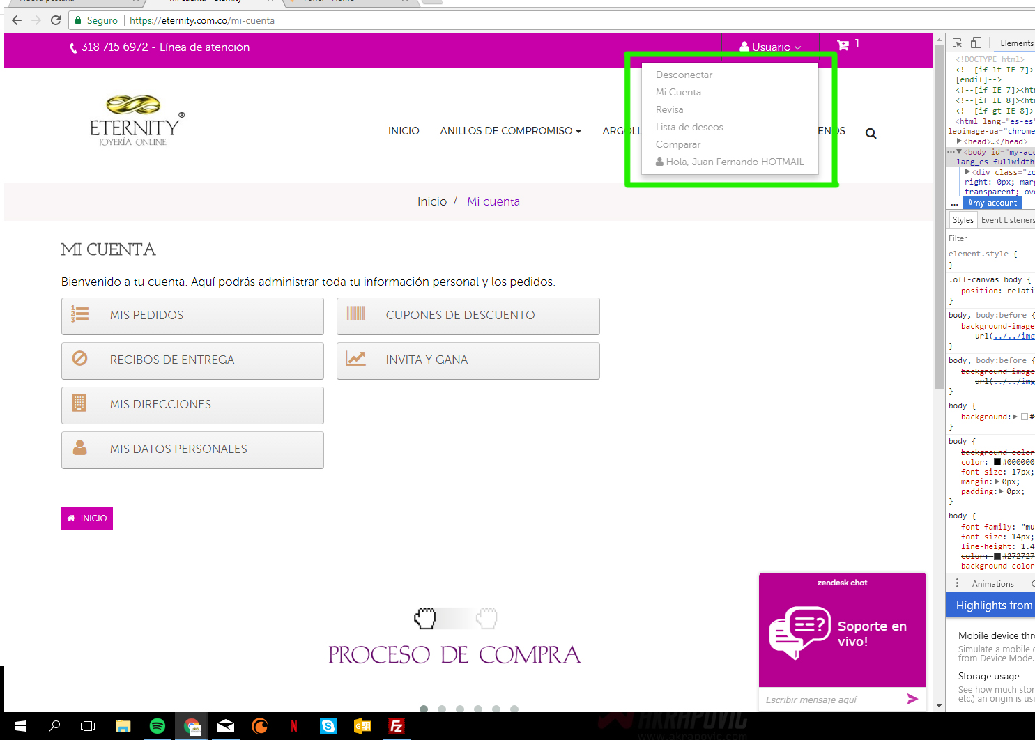Send chat message with arrow icon

pyautogui.click(x=912, y=699)
